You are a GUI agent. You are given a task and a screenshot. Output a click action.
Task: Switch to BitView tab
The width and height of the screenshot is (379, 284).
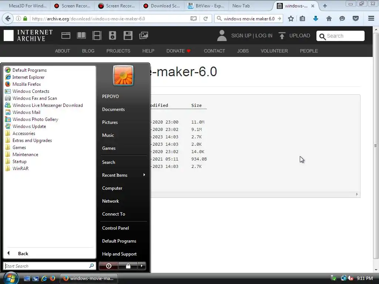pos(206,6)
